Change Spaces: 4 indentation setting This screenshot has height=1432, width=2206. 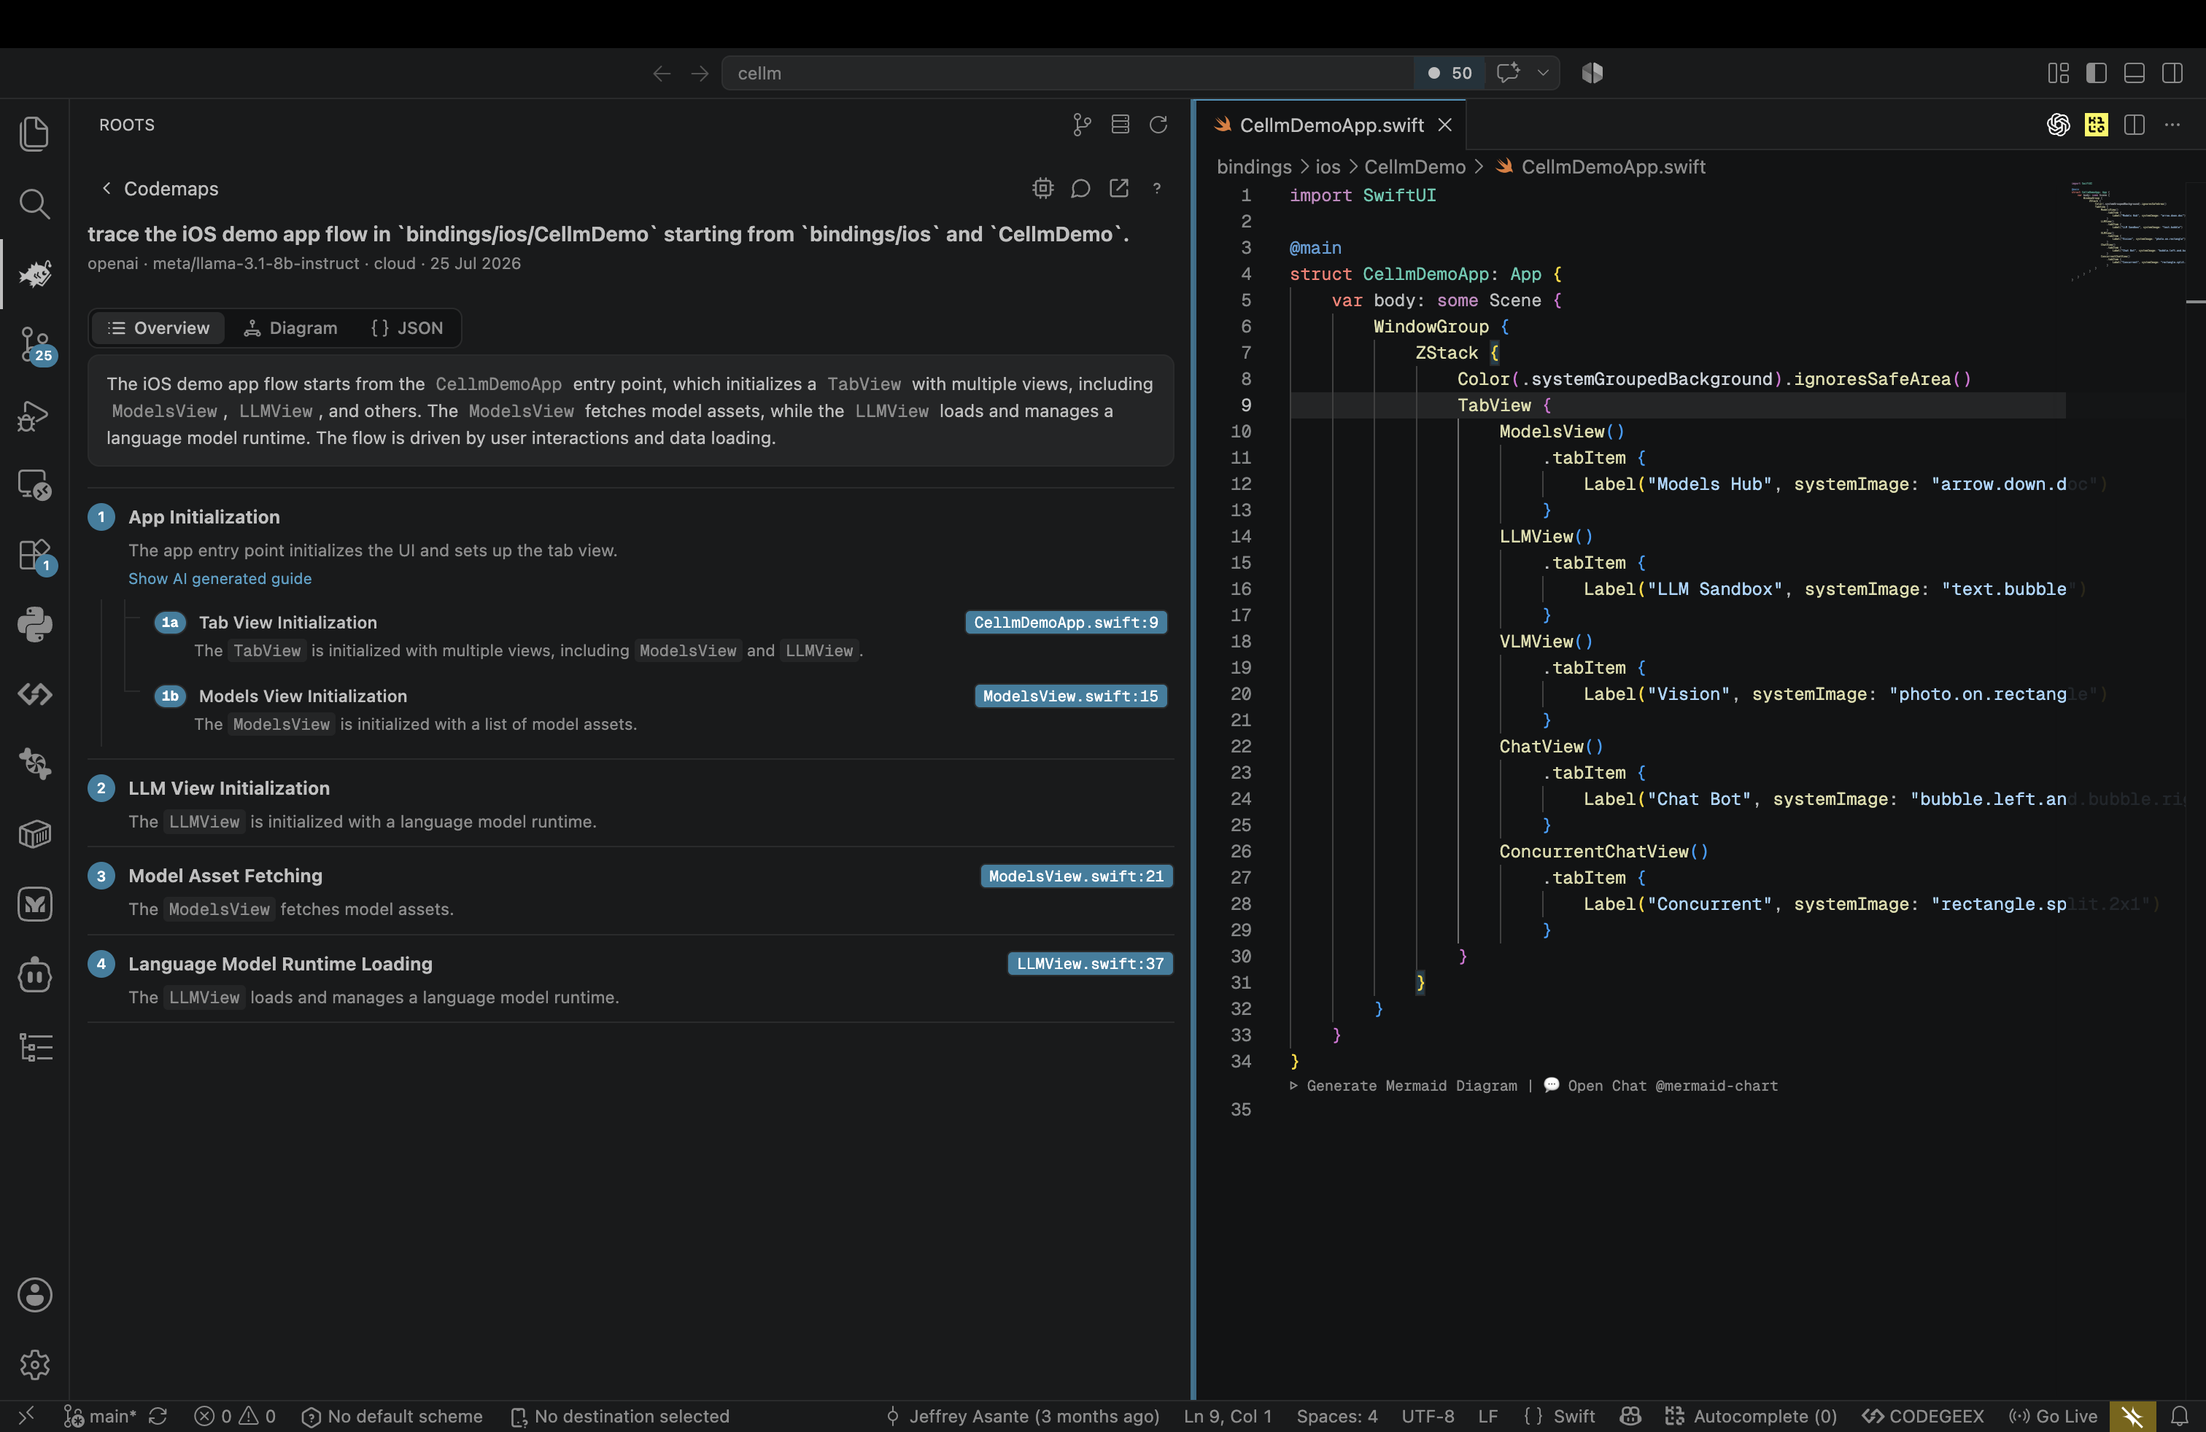pos(1336,1415)
